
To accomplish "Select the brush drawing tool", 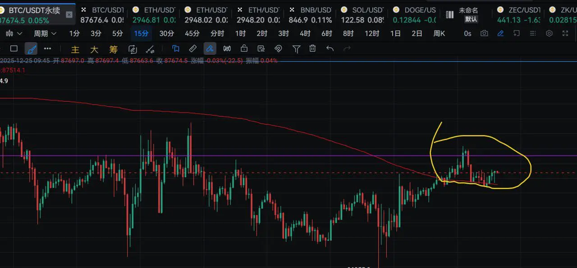I will (x=31, y=49).
